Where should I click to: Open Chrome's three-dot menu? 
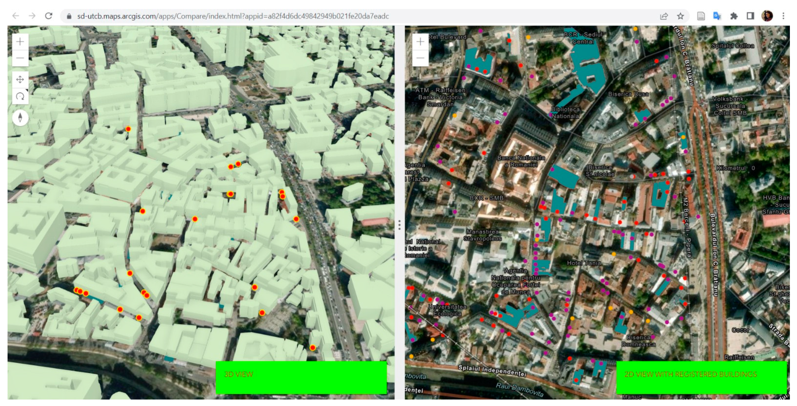(x=783, y=16)
